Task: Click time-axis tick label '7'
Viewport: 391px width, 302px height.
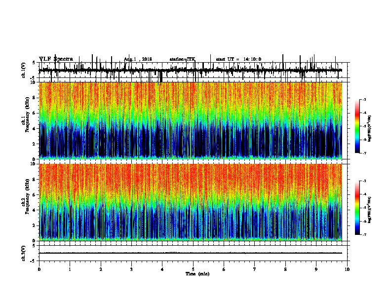Action: click(x=255, y=269)
